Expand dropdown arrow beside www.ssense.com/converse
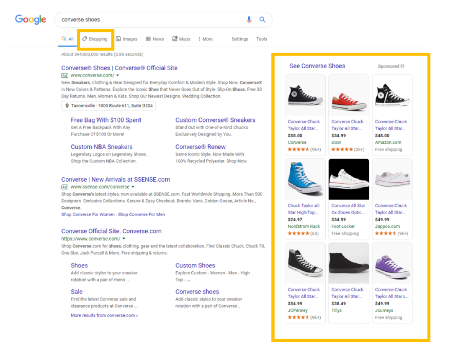Image resolution: width=471 pixels, height=357 pixels. coord(133,186)
